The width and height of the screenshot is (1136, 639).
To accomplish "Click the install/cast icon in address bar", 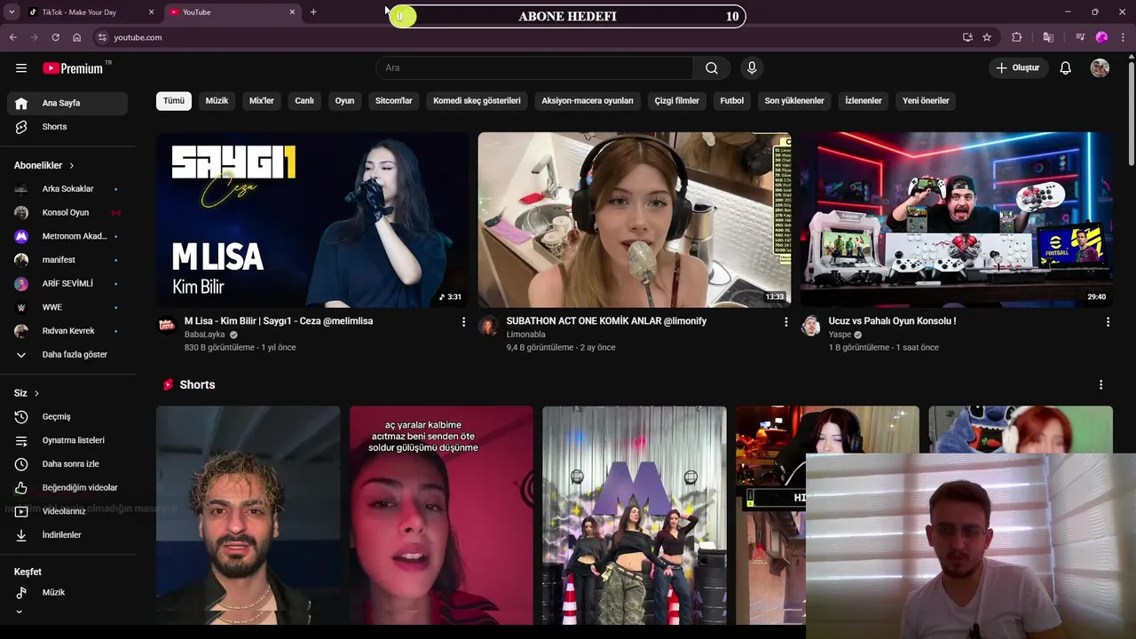I will pyautogui.click(x=967, y=37).
